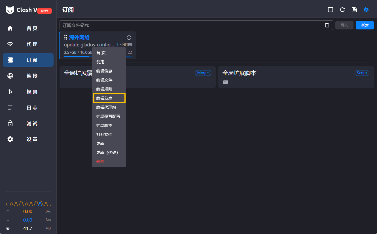The height and width of the screenshot is (234, 377).
Task: Click the 海外网络 data usage progress bar
Action: [98, 56]
